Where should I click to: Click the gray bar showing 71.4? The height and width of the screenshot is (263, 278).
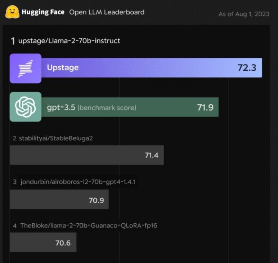(87, 155)
